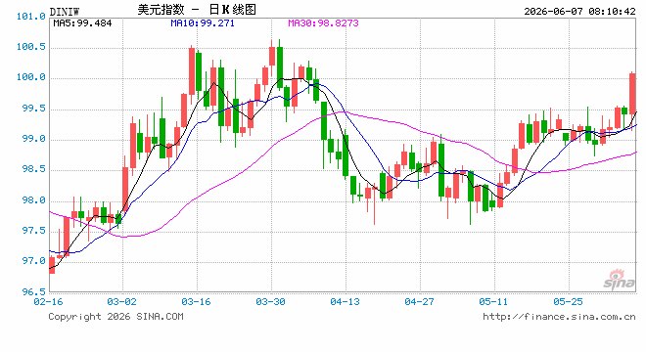The width and height of the screenshot is (646, 352).
Task: Click the 100.0 price axis label
Action: pyautogui.click(x=31, y=77)
